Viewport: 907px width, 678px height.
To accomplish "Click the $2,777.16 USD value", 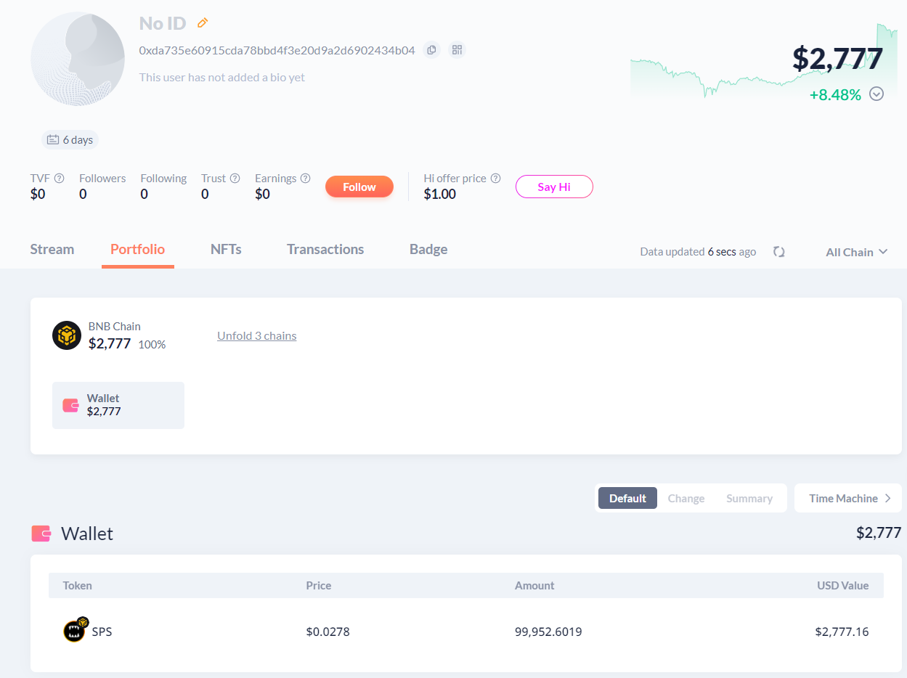I will click(842, 632).
